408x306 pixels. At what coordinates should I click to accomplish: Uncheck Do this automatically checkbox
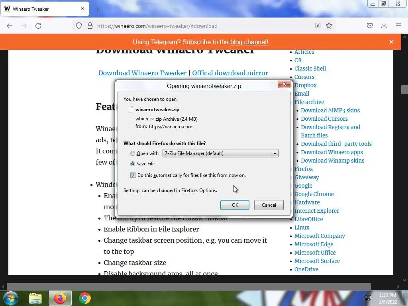pos(133,175)
